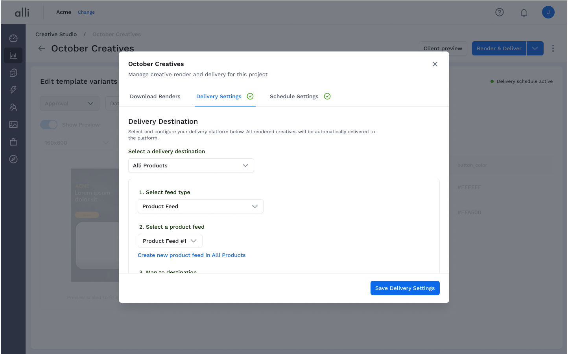Open the Schedule Settings tab
The image size is (568, 354).
coord(294,96)
